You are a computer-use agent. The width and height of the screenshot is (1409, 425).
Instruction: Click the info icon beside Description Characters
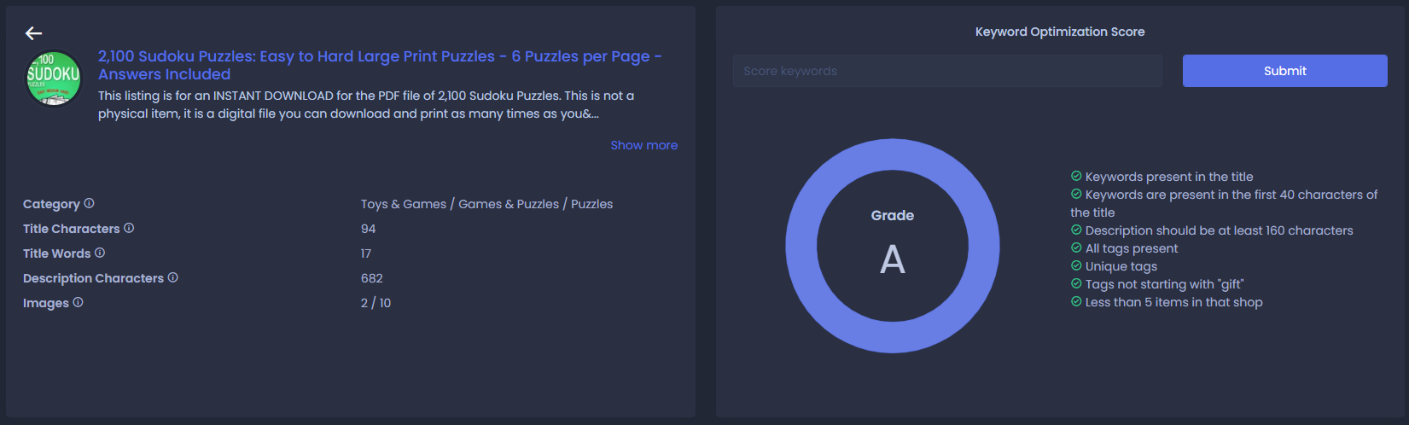[173, 277]
